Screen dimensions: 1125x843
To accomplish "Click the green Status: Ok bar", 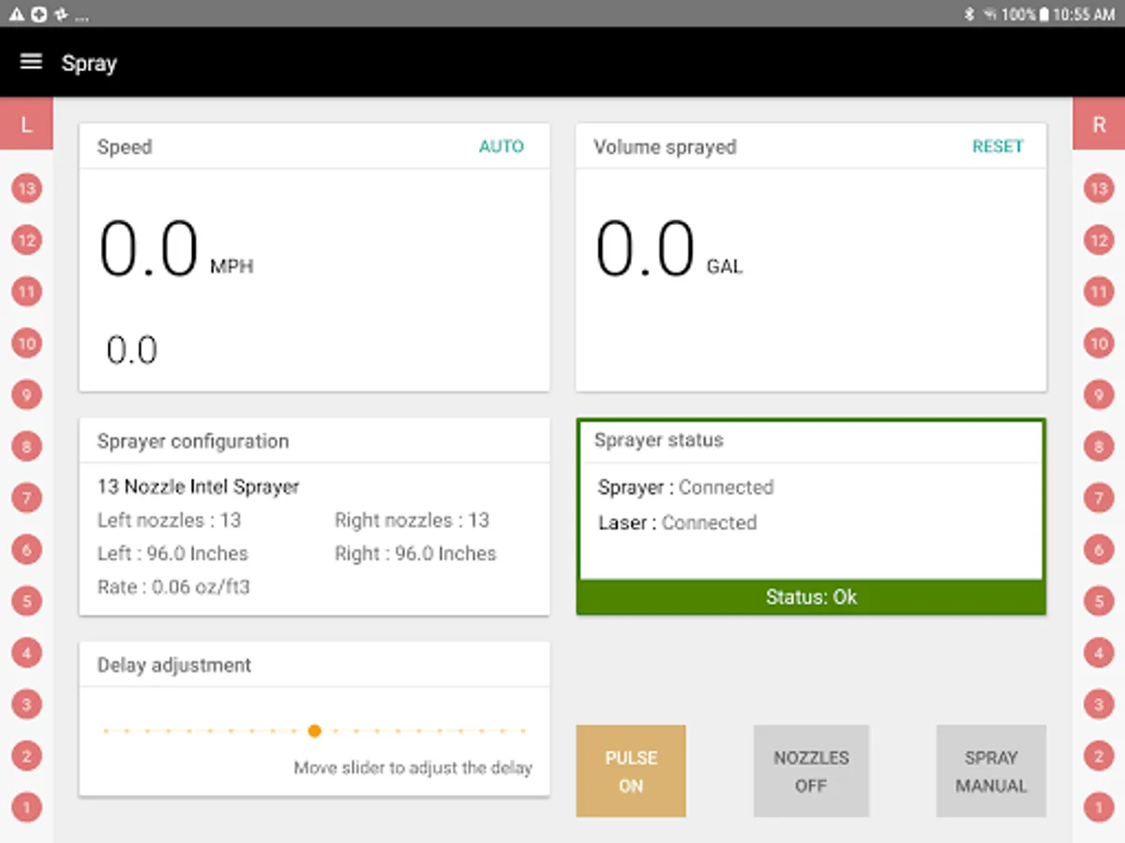I will [811, 597].
